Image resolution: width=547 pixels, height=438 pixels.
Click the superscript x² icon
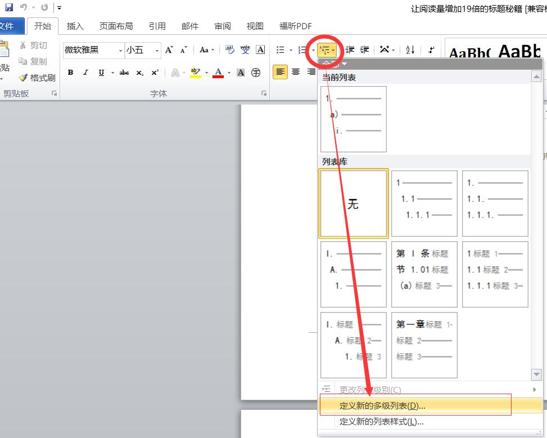pyautogui.click(x=155, y=72)
